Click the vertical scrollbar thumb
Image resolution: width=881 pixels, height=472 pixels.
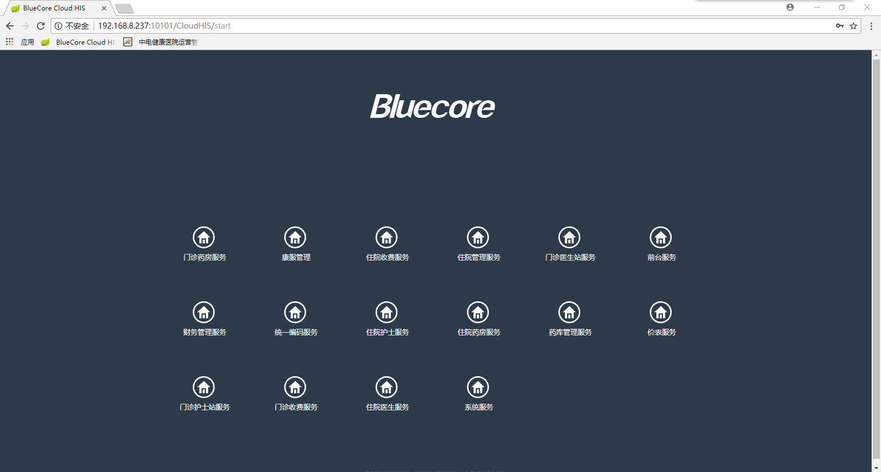coord(876,258)
